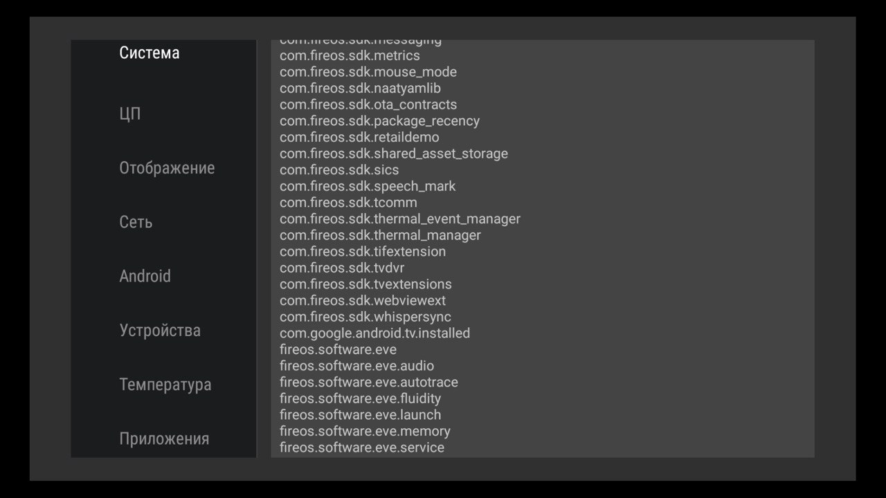The width and height of the screenshot is (886, 498).
Task: Click the com.fireos.sdk.metrics entry
Action: tap(350, 55)
